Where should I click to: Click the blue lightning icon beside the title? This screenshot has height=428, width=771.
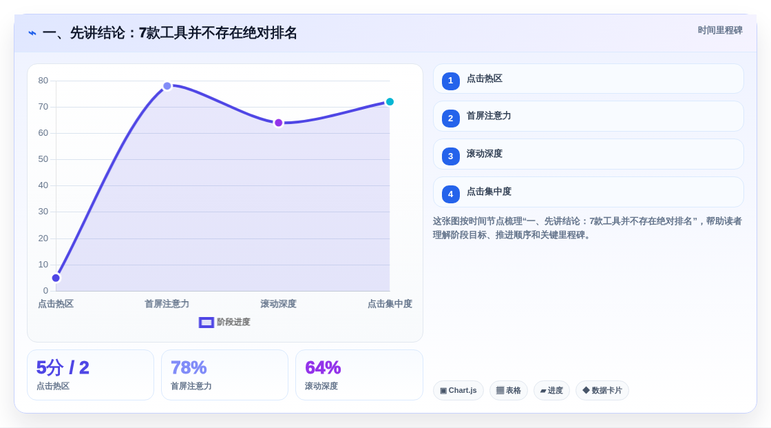pos(32,33)
